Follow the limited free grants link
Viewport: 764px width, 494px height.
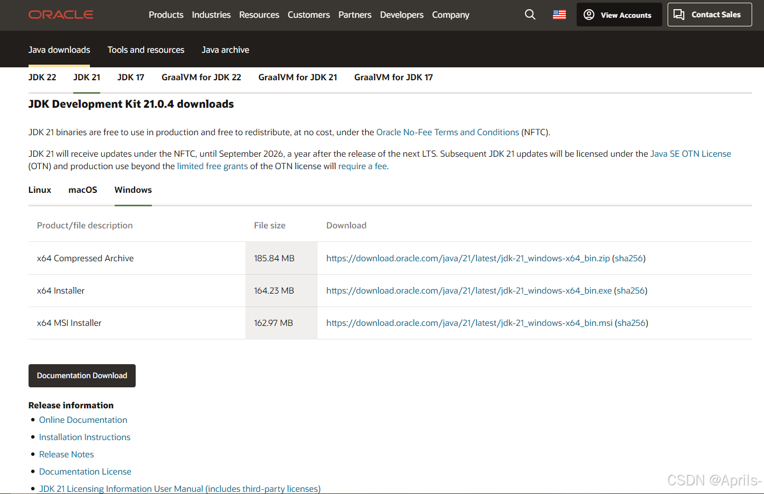(213, 166)
